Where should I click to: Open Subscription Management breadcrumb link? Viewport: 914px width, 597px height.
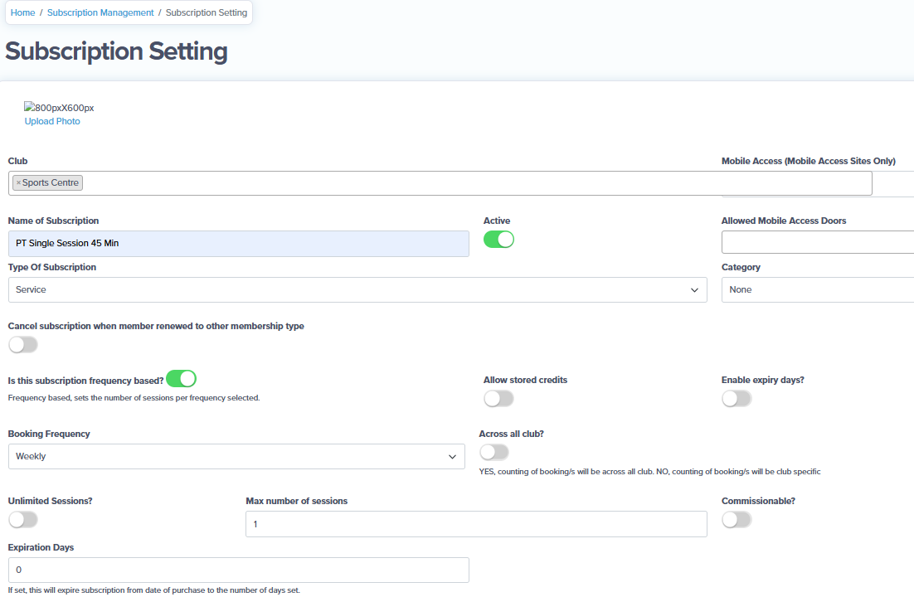100,12
